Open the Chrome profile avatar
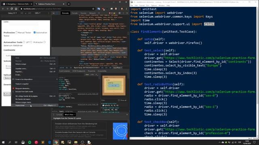Image resolution: width=259 pixels, height=145 pixels. 122,9
